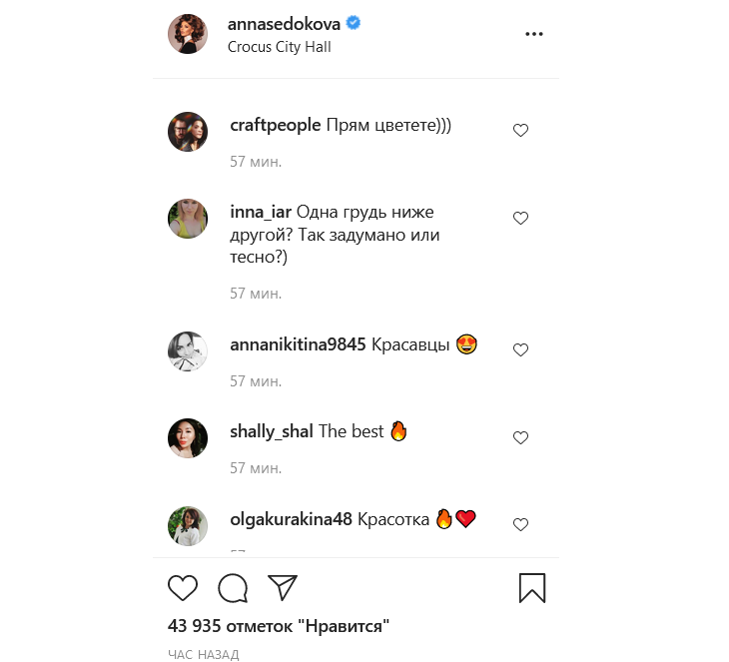Viewport: 729px width, 662px height.
Task: Like the olgakurakina48 comment
Action: click(520, 524)
